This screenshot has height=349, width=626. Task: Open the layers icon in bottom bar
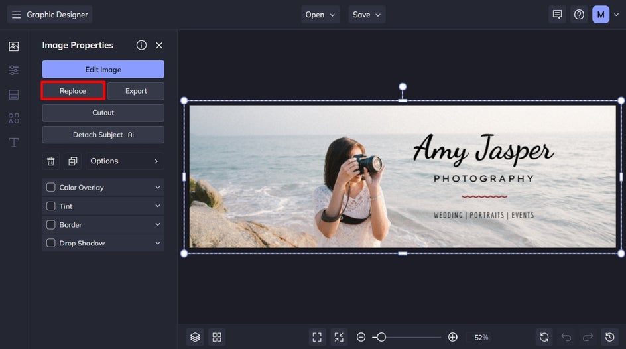[x=195, y=337]
